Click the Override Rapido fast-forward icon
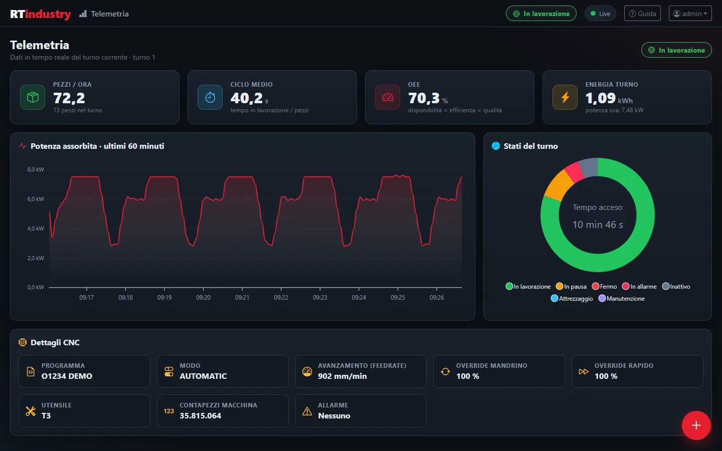The width and height of the screenshot is (722, 451). coord(584,371)
